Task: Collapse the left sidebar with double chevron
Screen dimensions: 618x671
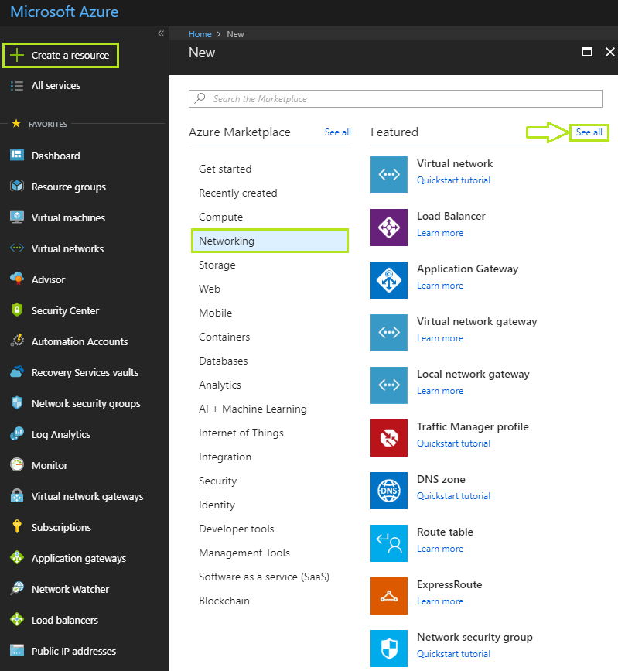Action: tap(161, 33)
